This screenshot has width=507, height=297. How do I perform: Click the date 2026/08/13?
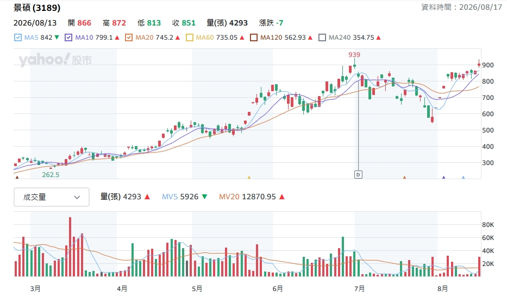click(x=35, y=23)
